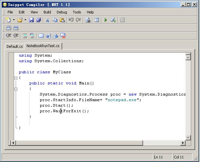Click the Build and run current icon
The width and height of the screenshot is (200, 162).
tap(113, 20)
